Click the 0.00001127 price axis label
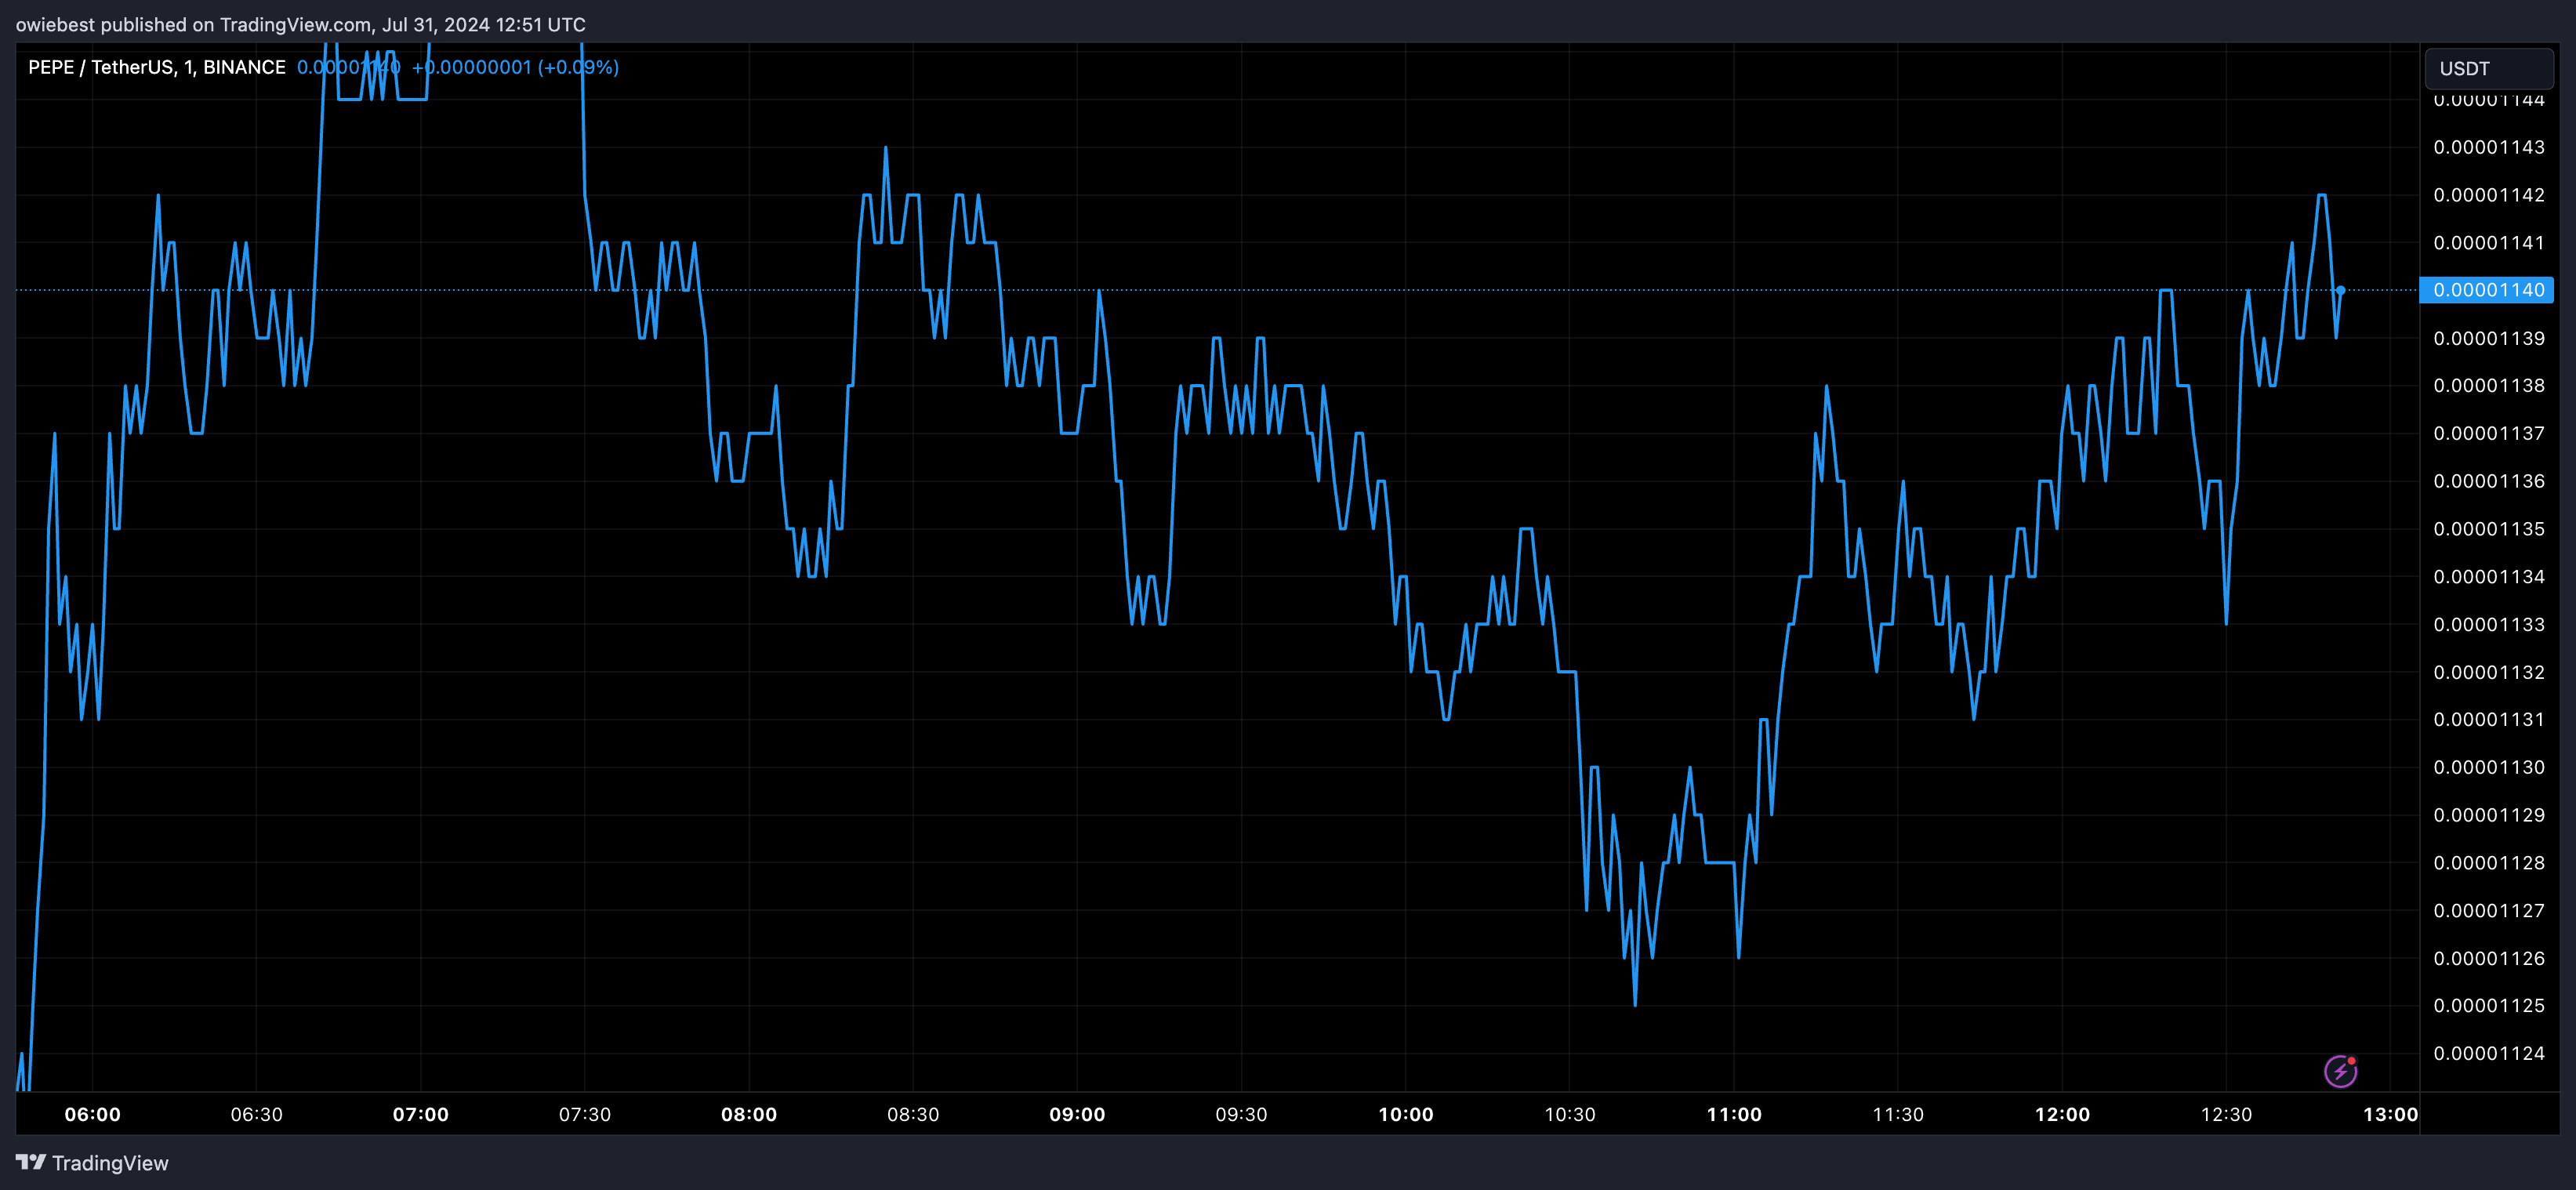The image size is (2576, 1190). (2489, 911)
